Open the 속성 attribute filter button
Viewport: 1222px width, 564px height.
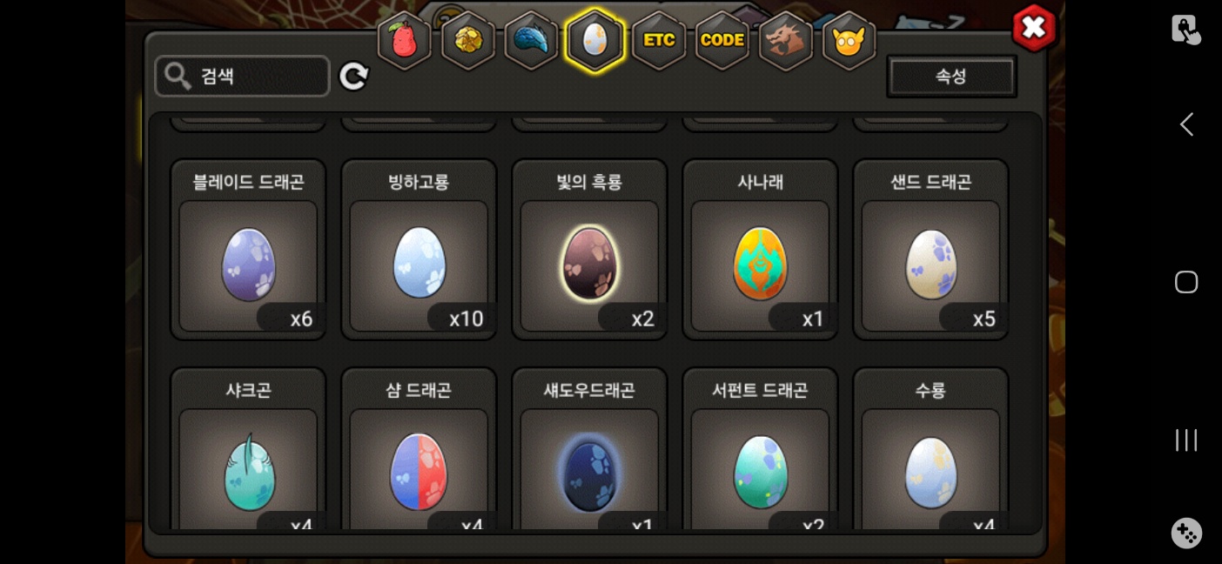[951, 77]
